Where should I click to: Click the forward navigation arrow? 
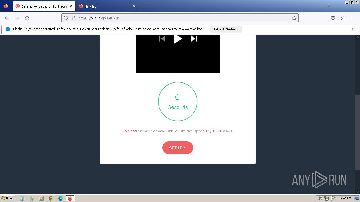tap(17, 18)
